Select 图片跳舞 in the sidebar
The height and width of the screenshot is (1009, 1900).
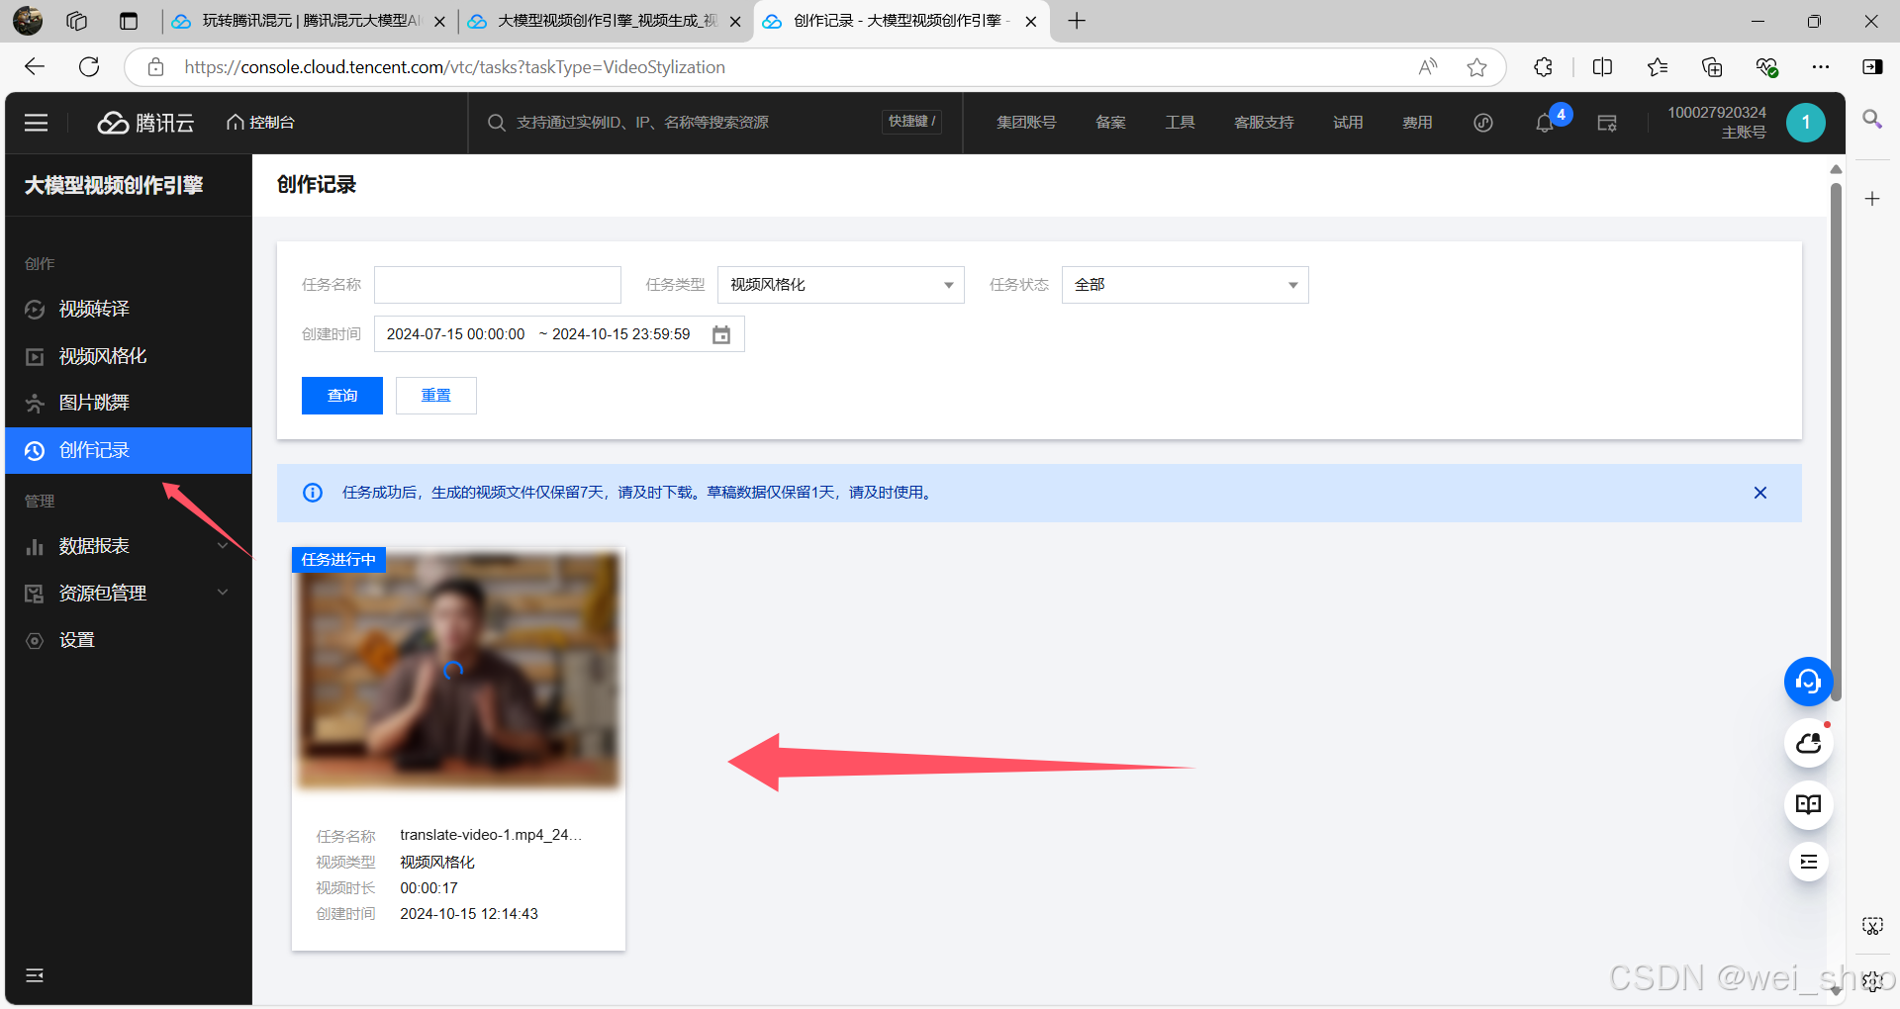(94, 403)
